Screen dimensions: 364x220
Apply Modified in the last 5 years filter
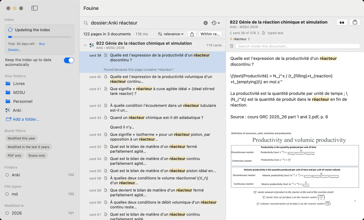pyautogui.click(x=29, y=147)
